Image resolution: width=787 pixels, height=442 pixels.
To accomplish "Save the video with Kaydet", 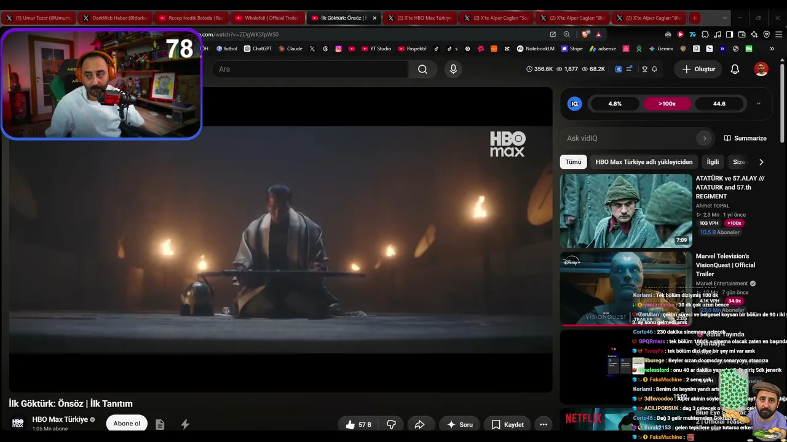I will pyautogui.click(x=508, y=424).
